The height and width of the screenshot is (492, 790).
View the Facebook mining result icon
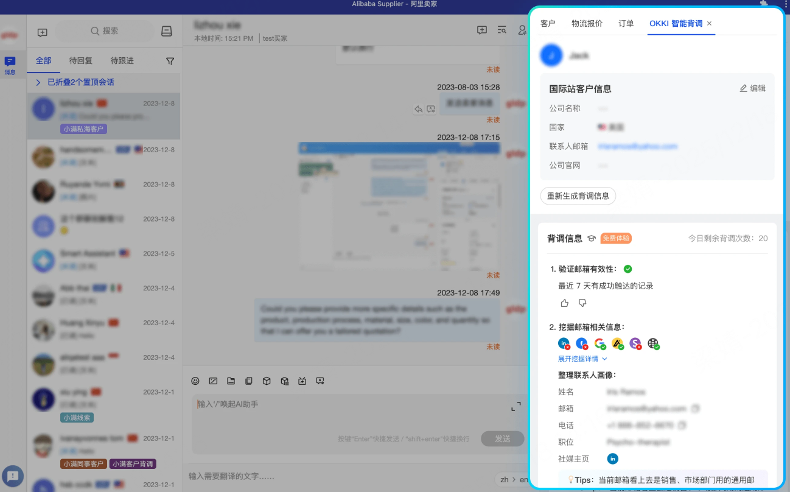(582, 344)
